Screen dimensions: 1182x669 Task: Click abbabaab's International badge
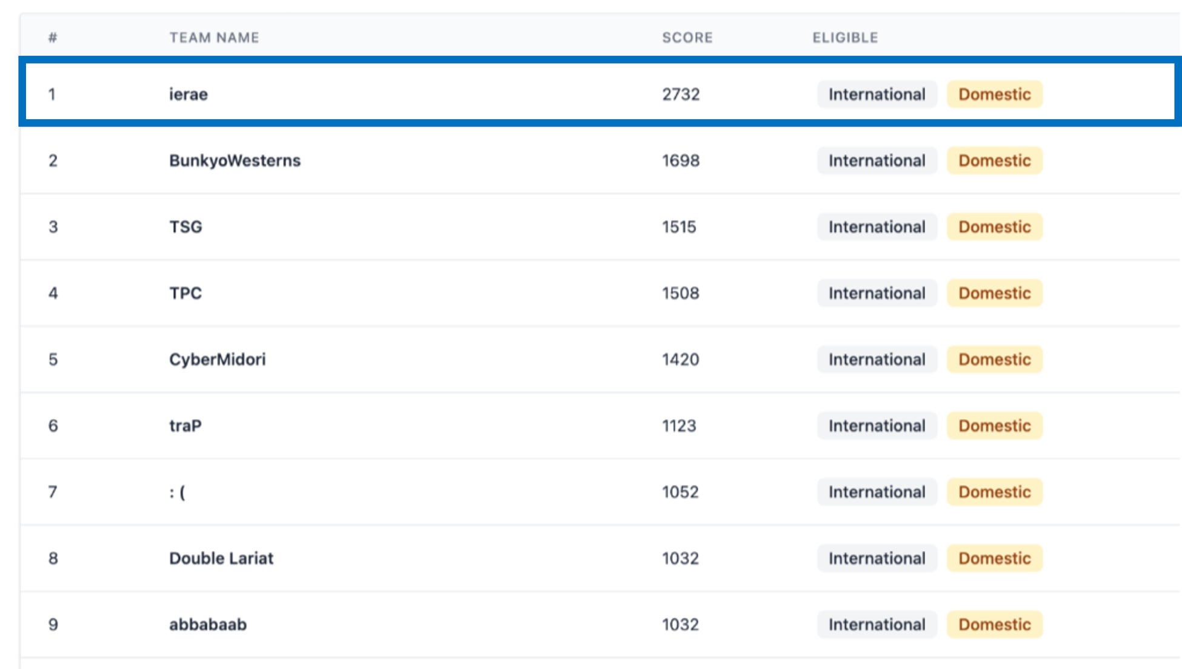[x=876, y=624]
